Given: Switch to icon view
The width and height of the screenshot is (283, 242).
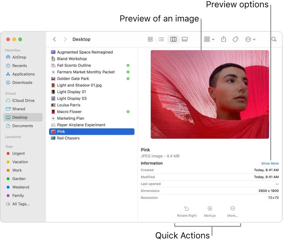Looking at the screenshot, I should point(150,39).
